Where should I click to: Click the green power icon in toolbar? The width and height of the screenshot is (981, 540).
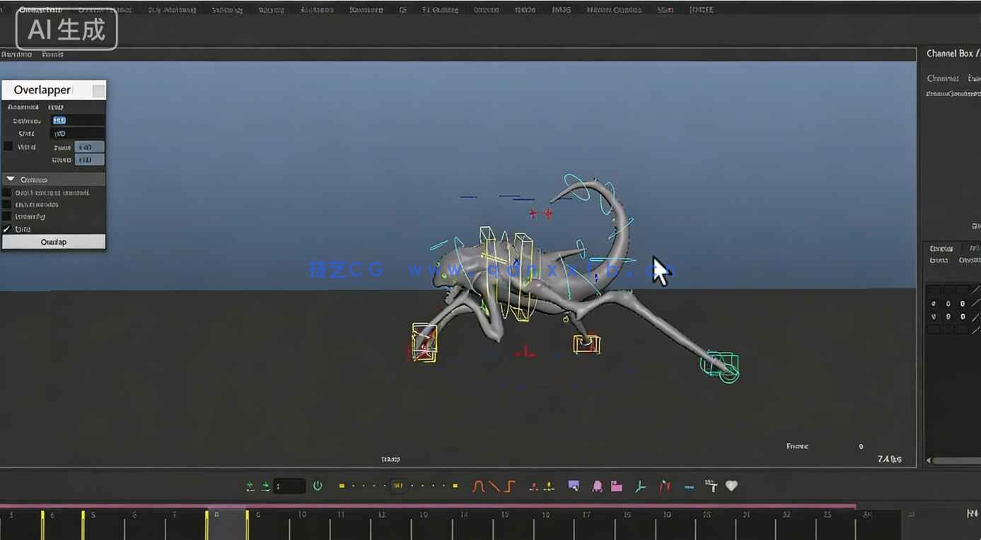click(318, 486)
